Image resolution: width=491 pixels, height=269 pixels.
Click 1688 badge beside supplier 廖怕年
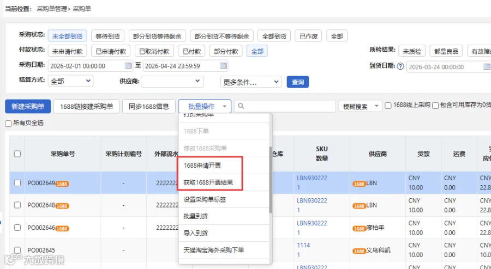pyautogui.click(x=359, y=228)
